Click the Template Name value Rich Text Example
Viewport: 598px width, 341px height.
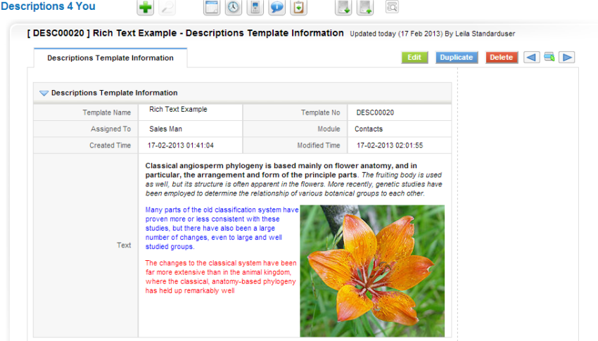(178, 110)
